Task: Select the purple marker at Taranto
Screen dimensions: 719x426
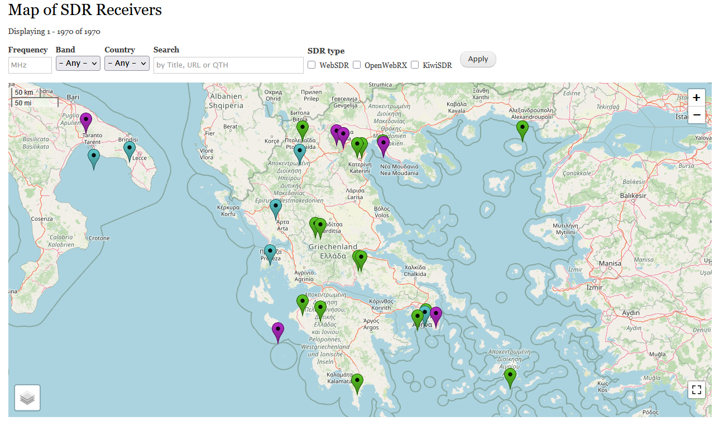Action: [85, 122]
